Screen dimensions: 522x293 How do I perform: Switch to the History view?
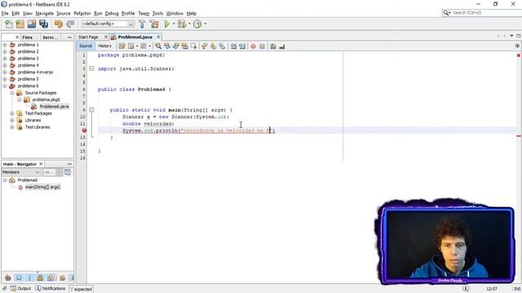(x=104, y=46)
